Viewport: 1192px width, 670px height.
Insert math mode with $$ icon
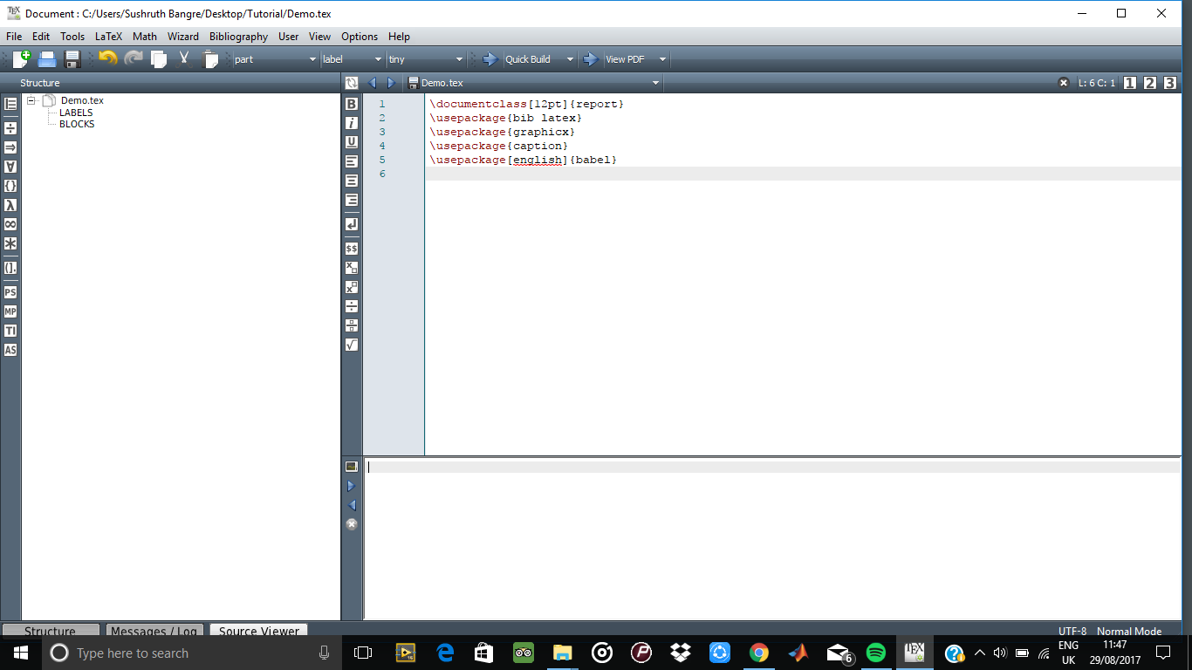(352, 249)
